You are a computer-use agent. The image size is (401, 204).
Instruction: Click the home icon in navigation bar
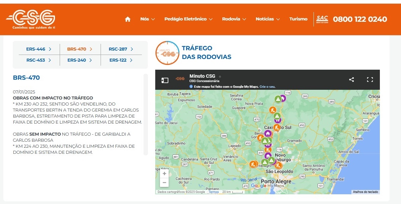127,19
